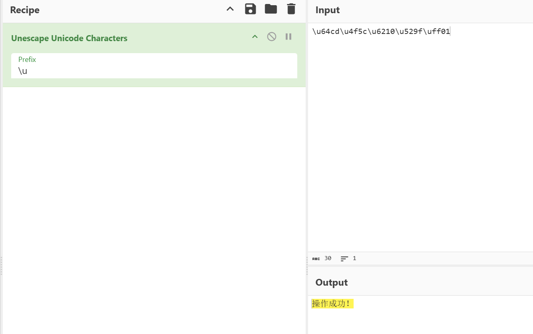Collapse the Recipe pane using header chevron
The height and width of the screenshot is (334, 533).
click(230, 9)
